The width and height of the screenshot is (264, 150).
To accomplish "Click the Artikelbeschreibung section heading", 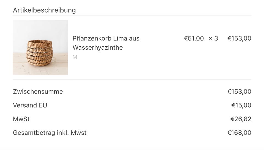I will (x=44, y=10).
